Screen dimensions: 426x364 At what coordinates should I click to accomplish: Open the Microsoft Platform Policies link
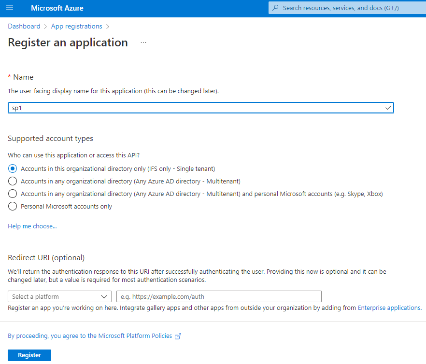[90, 336]
